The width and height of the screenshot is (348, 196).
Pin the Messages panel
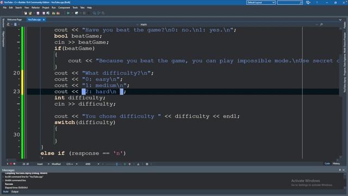(x=340, y=170)
